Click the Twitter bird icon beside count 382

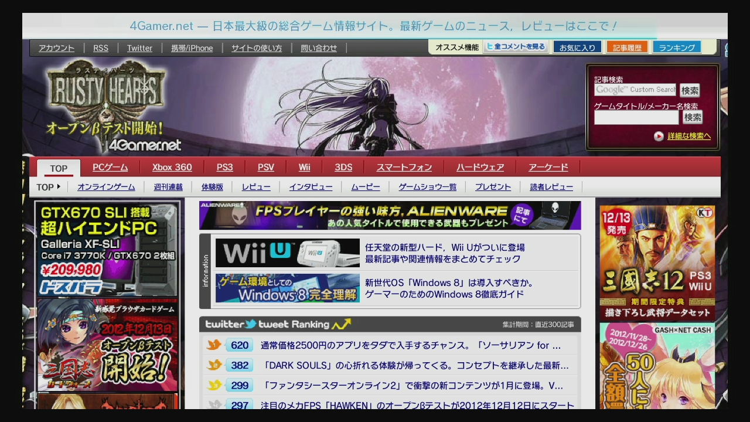[213, 365]
